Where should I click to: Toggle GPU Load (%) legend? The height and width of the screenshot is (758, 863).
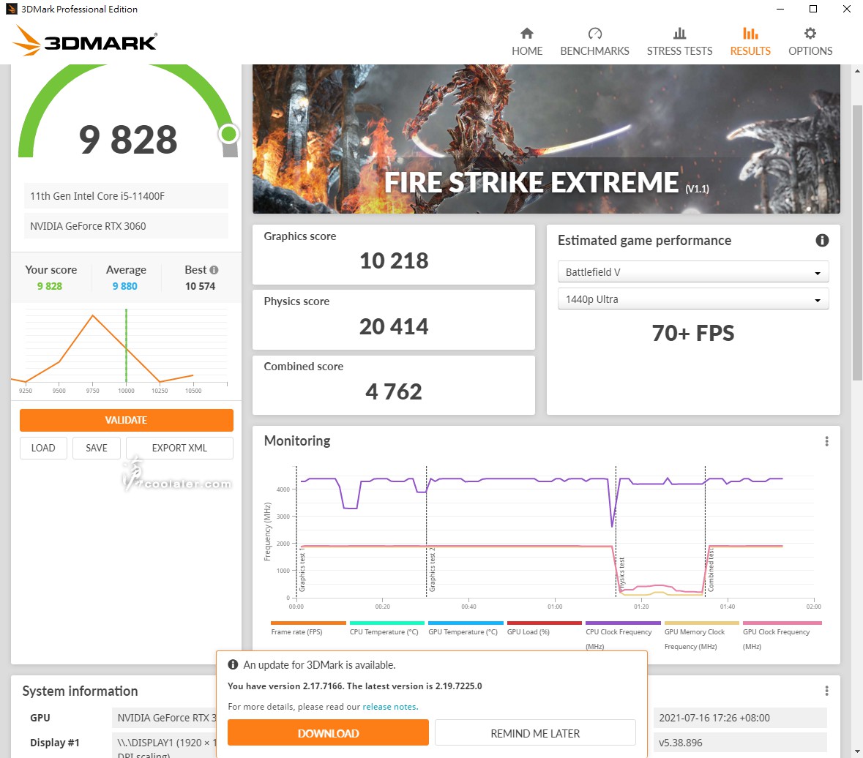[544, 628]
